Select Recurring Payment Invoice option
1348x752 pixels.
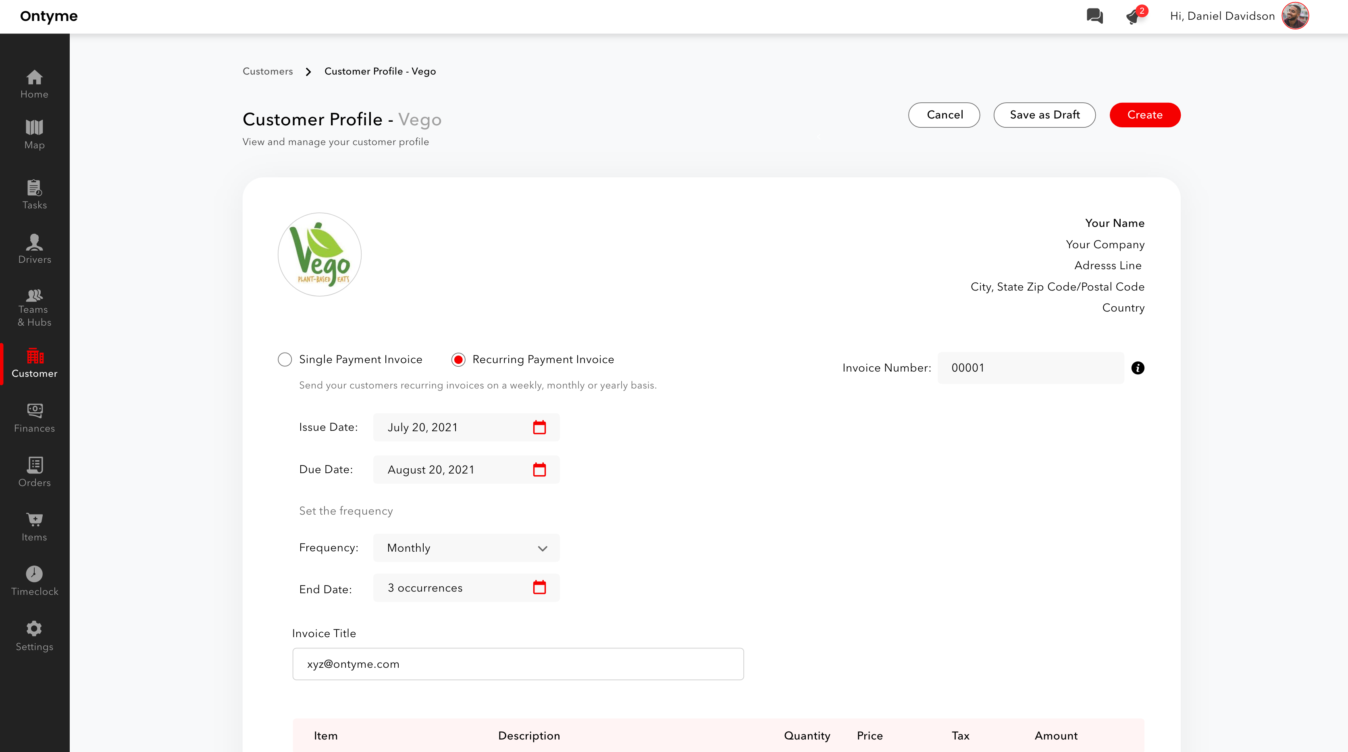coord(458,359)
